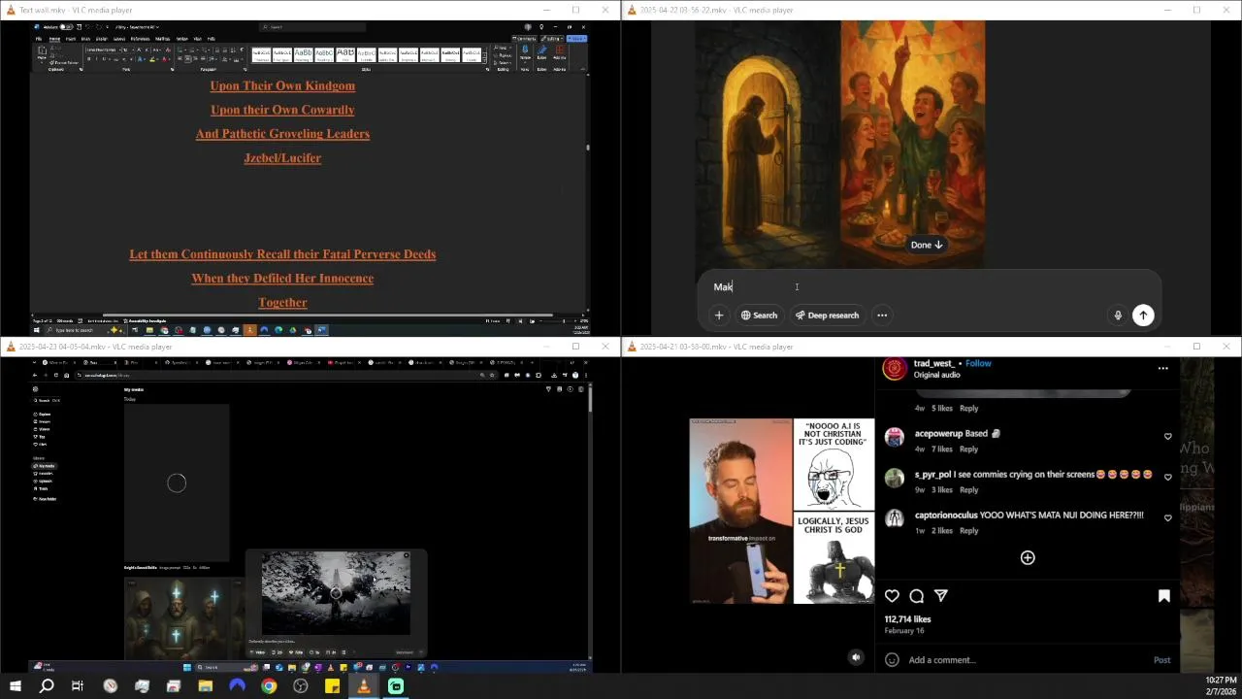
Task: Open the three-dots more tools menu
Action: click(x=882, y=315)
